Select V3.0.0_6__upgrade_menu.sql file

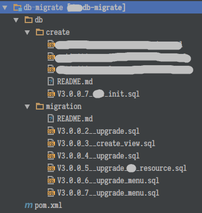(x=108, y=180)
